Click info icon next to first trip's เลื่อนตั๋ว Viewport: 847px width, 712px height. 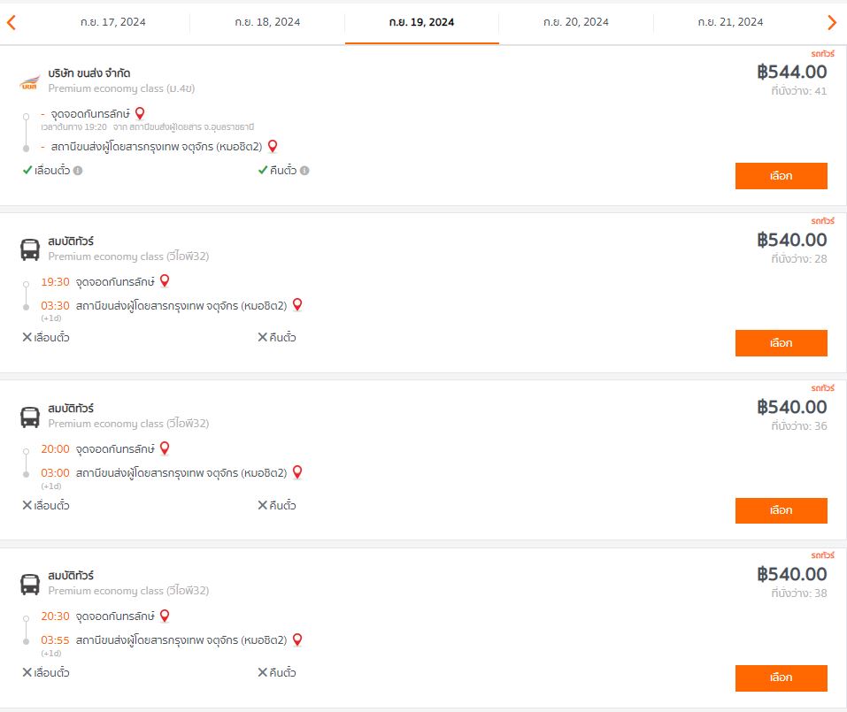click(78, 171)
